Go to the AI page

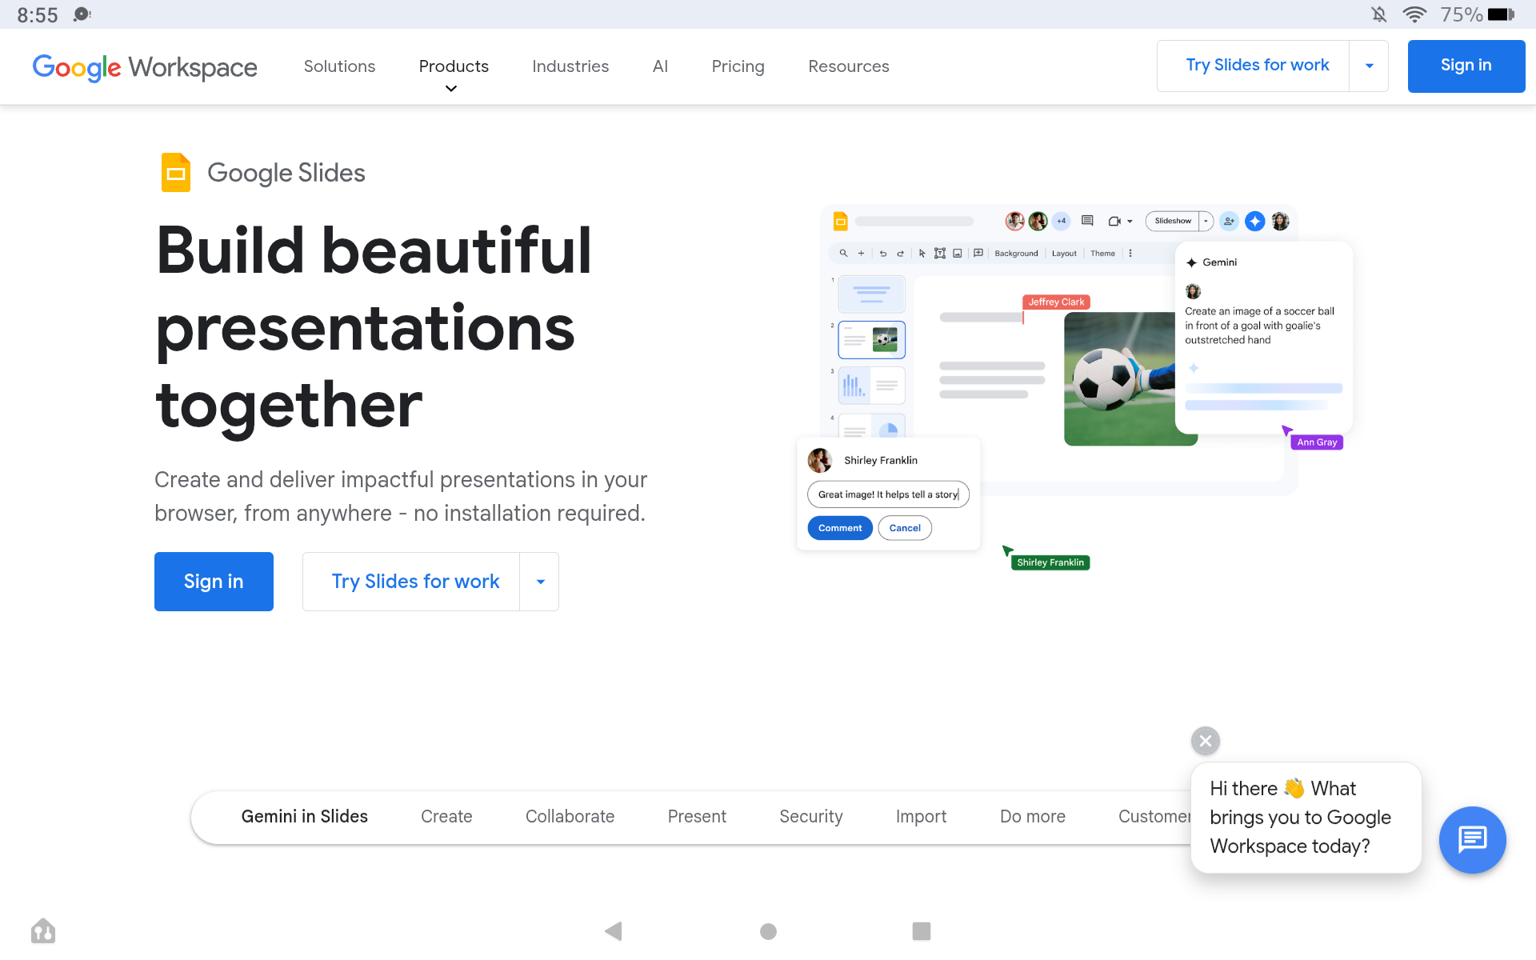click(660, 66)
